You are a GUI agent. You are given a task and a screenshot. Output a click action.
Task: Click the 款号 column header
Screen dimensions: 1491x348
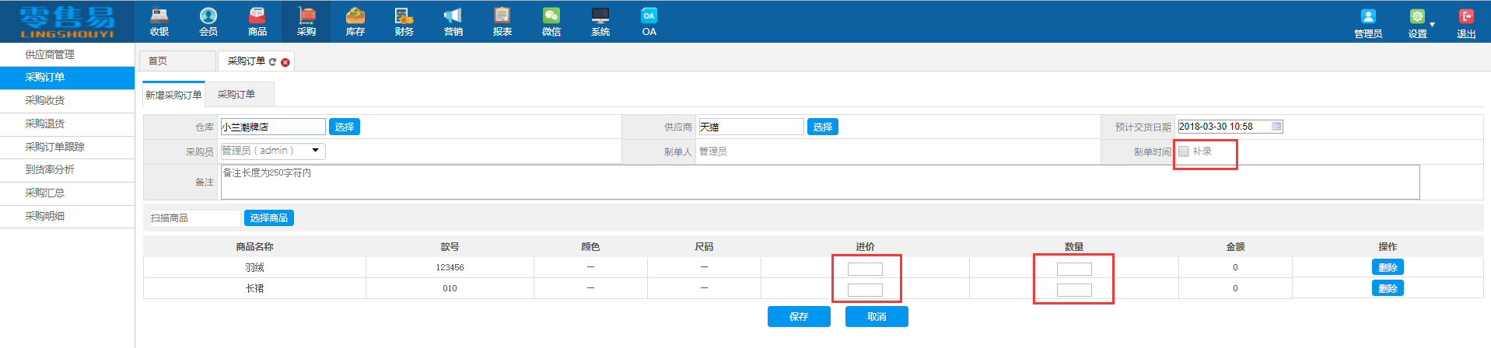(x=450, y=247)
